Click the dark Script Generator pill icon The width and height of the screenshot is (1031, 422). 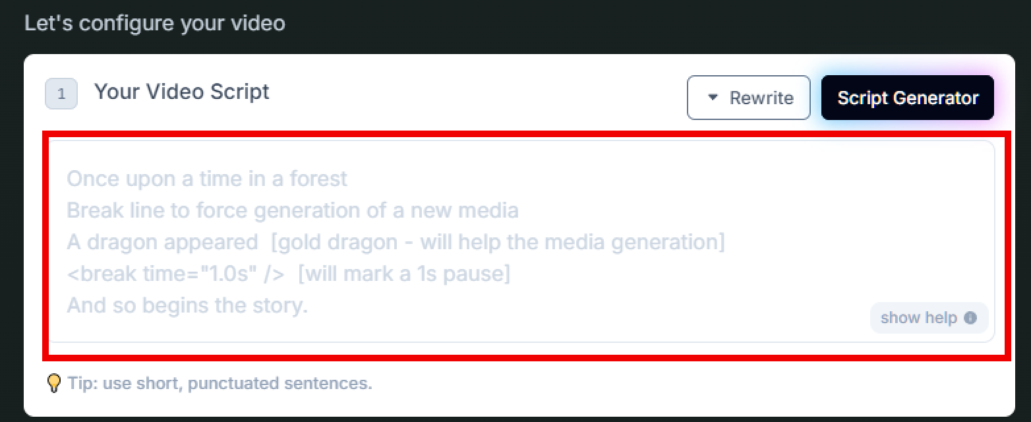(x=906, y=97)
